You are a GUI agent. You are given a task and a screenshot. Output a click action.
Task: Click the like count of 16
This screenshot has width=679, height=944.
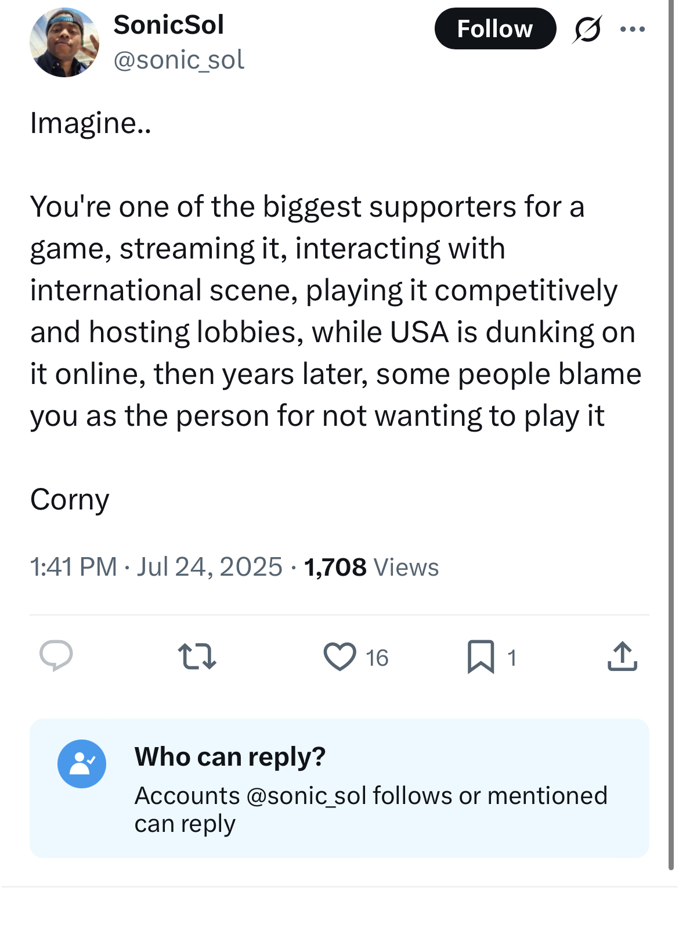coord(377,658)
